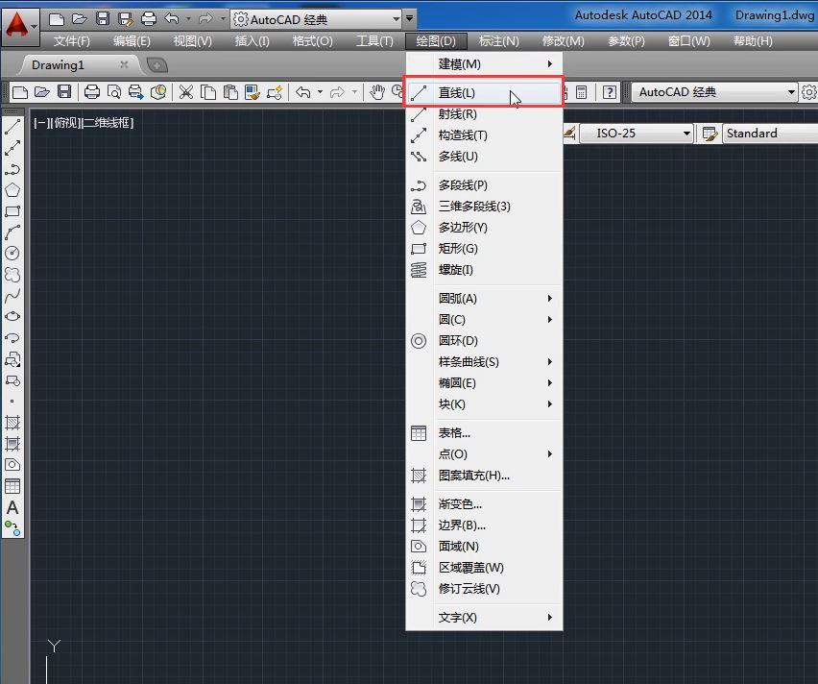This screenshot has height=684, width=818.
Task: Expand 建模(M) submenu
Action: [x=484, y=64]
